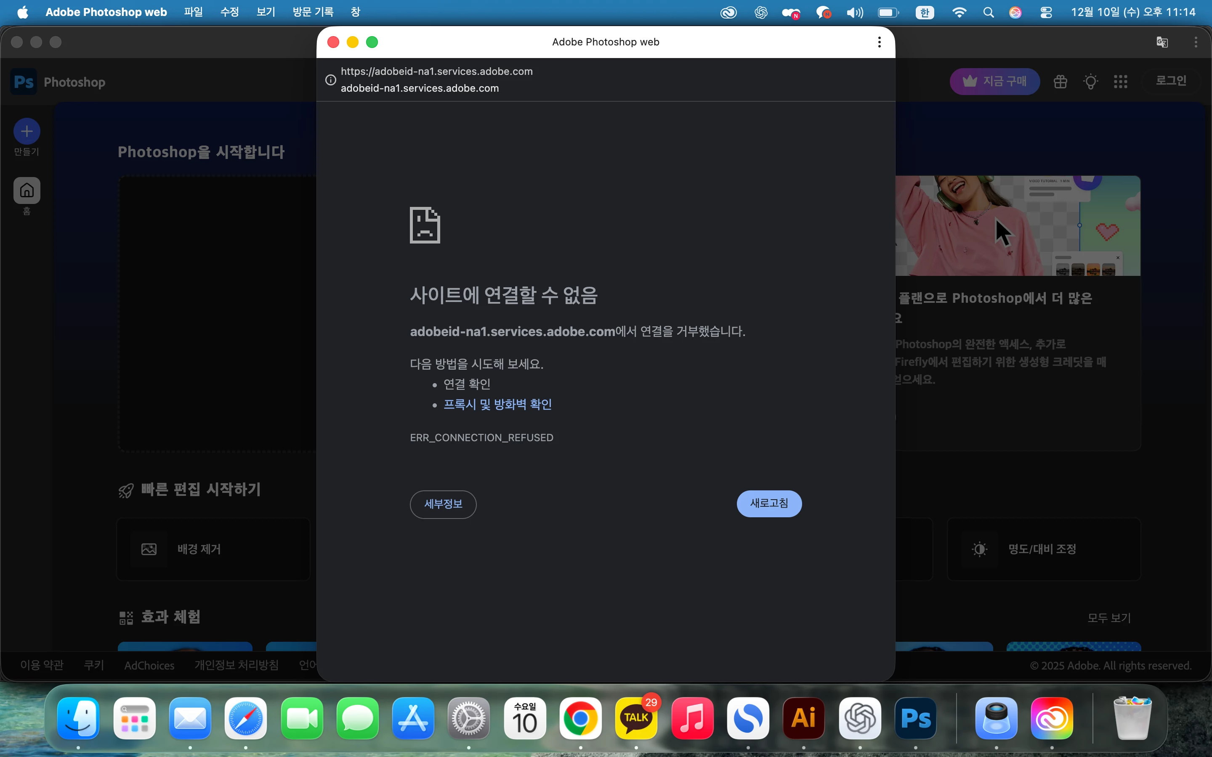Open Google Chrome from the Dock
This screenshot has width=1212, height=757.
tap(580, 718)
